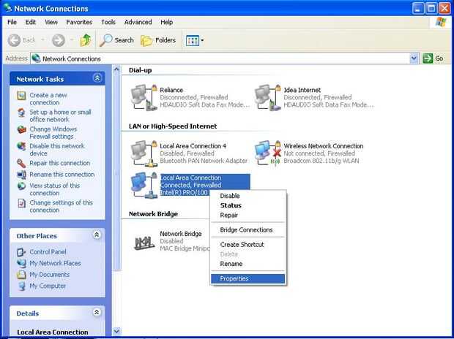Click Repair this connection link

click(59, 163)
